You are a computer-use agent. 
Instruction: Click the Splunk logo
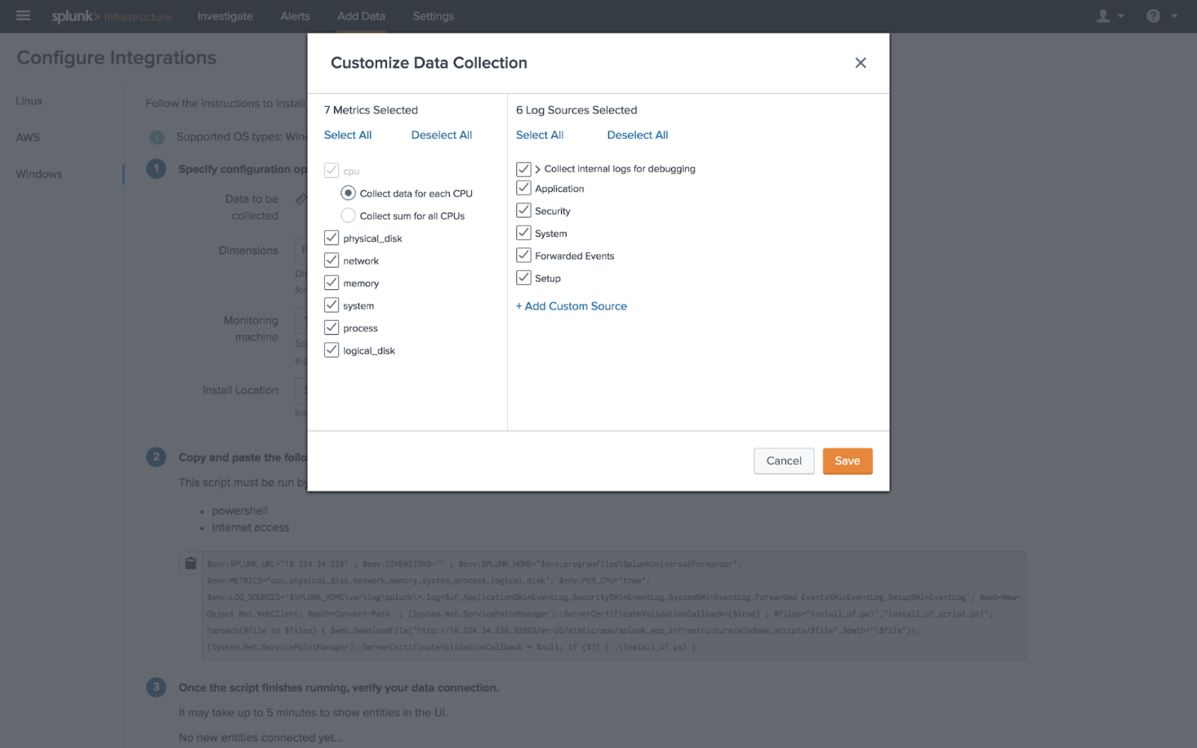73,16
